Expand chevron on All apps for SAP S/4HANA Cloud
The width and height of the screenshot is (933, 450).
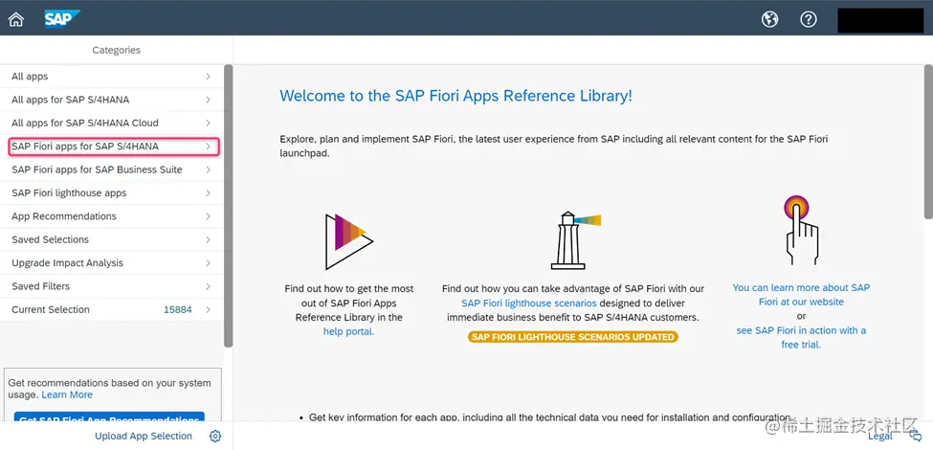(209, 123)
